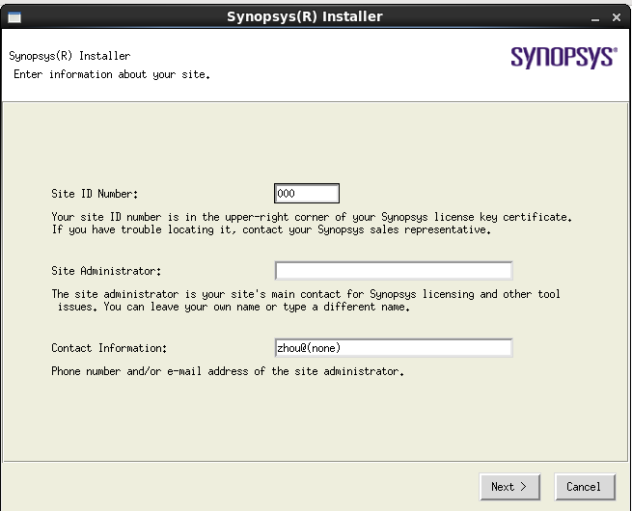Click the 'Phone number and/or e-mail address' hint

click(x=228, y=371)
